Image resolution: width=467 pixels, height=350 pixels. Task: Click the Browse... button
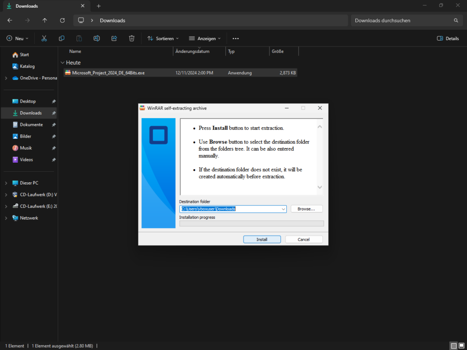(306, 209)
